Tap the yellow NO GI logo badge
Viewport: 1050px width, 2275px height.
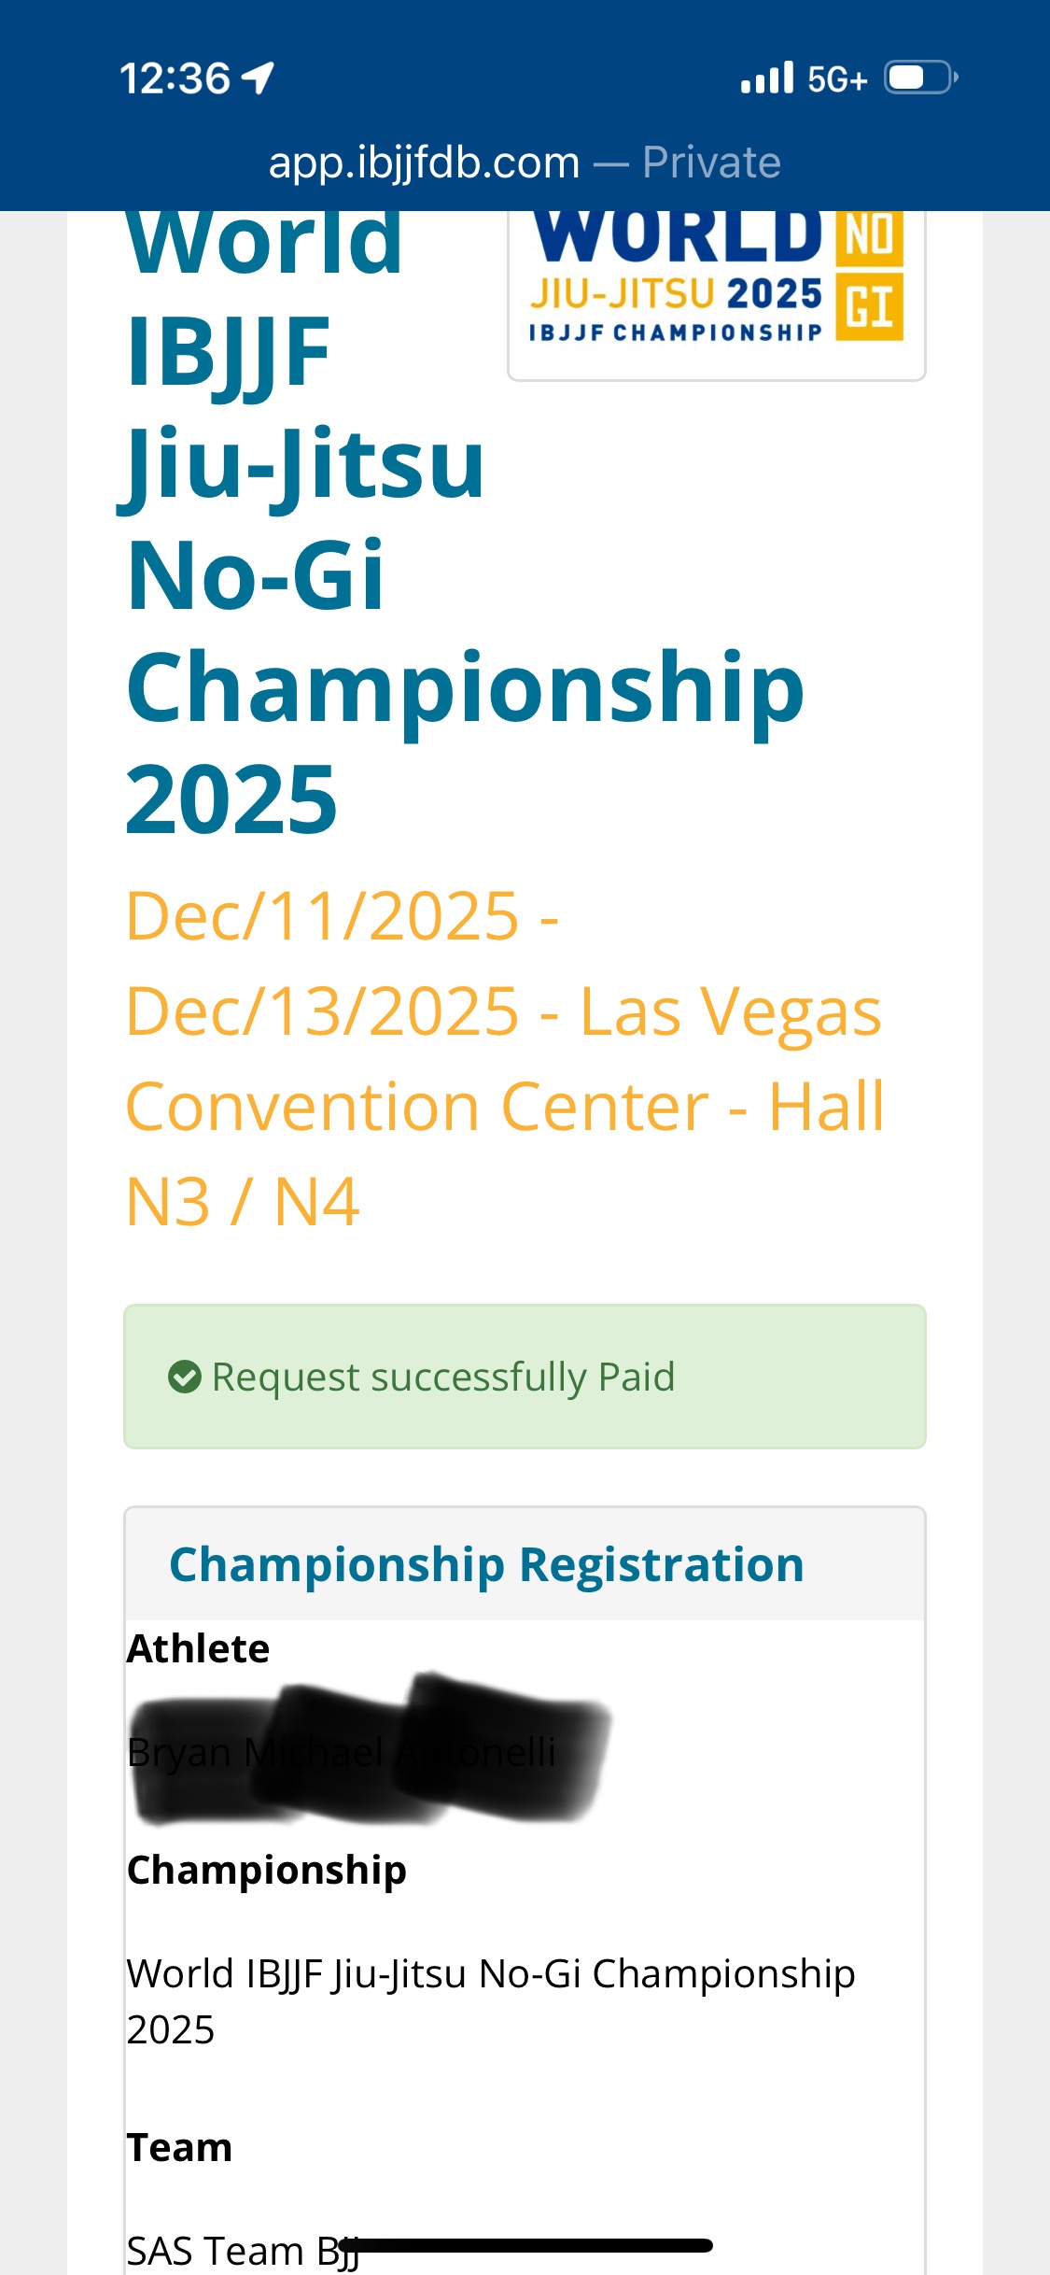[x=869, y=276]
